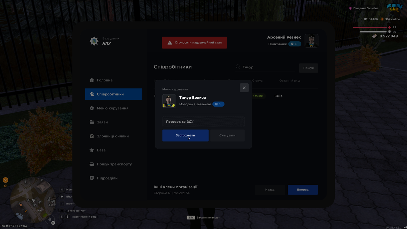The width and height of the screenshot is (407, 229).
Task: Click the НПУ emblem logo
Action: 94,41
